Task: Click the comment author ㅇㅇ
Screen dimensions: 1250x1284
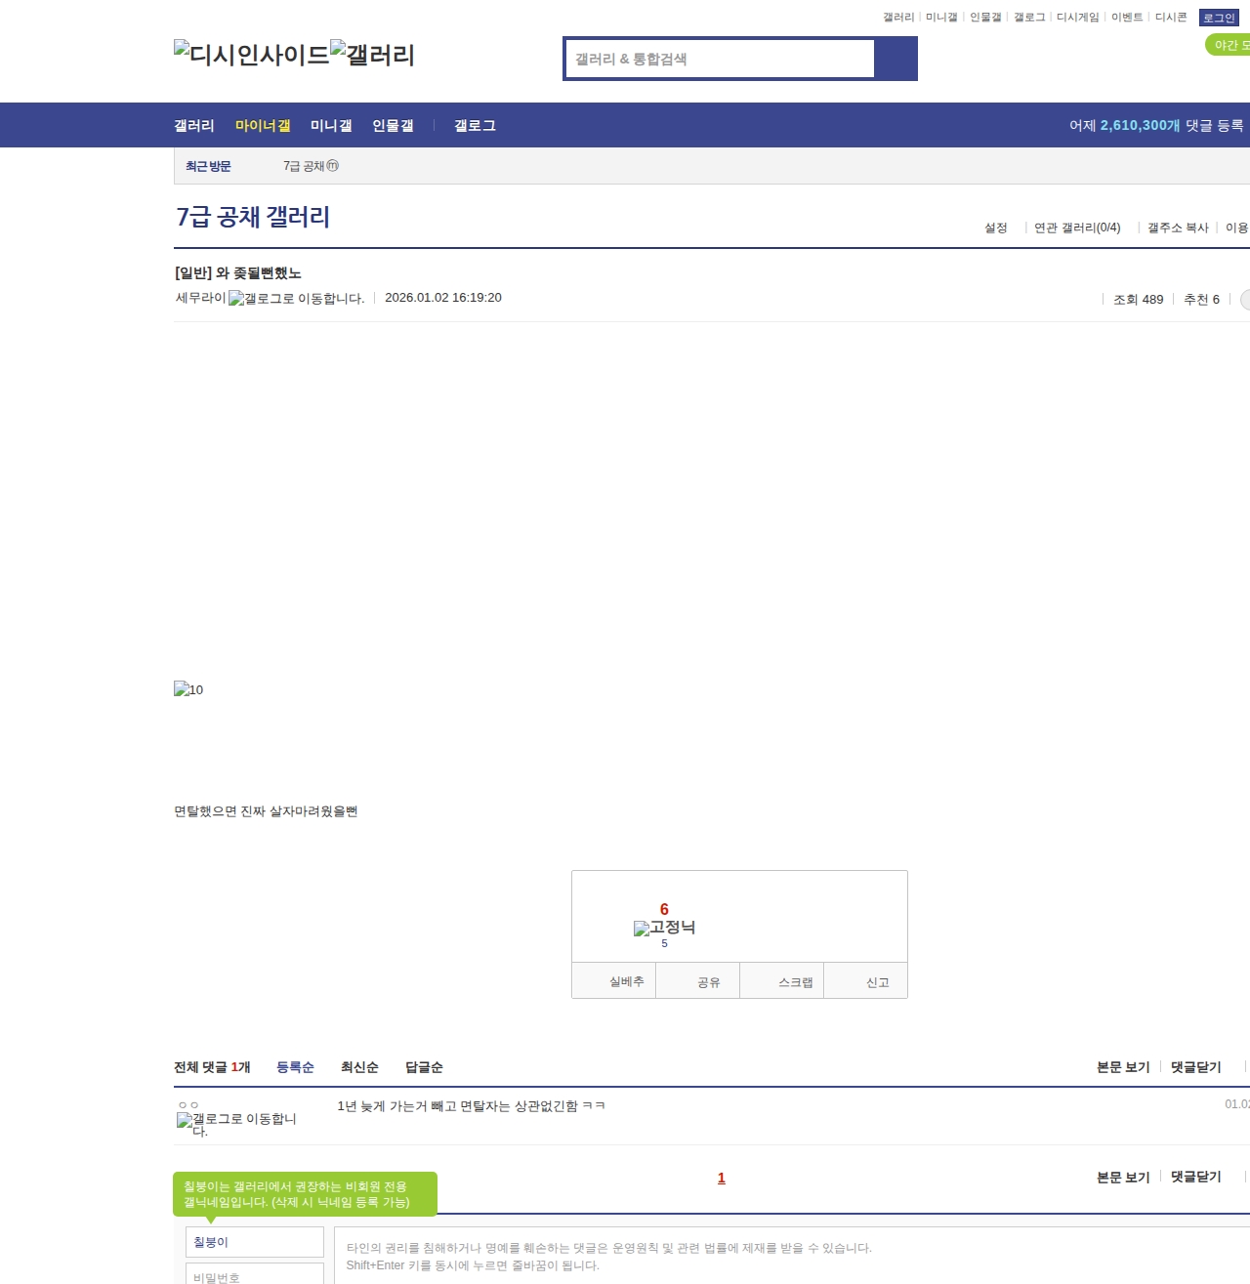Action: pos(188,1105)
